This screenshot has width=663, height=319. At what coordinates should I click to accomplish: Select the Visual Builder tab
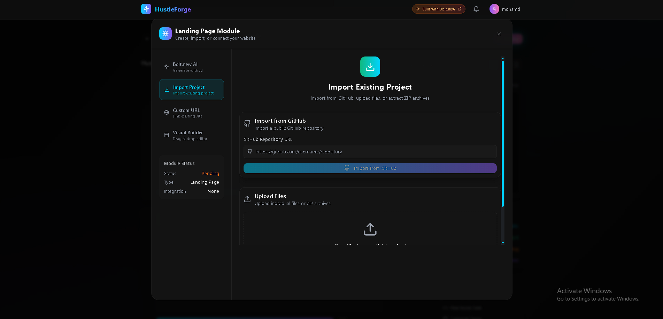[x=192, y=135]
